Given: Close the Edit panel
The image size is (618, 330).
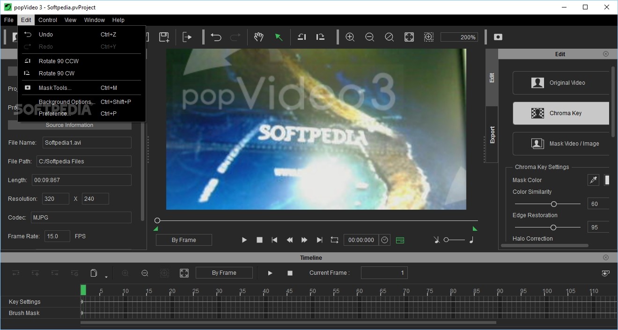Looking at the screenshot, I should (x=606, y=54).
